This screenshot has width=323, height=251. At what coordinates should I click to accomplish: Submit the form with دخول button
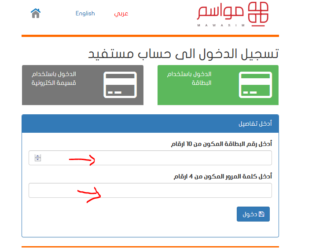coord(253,214)
